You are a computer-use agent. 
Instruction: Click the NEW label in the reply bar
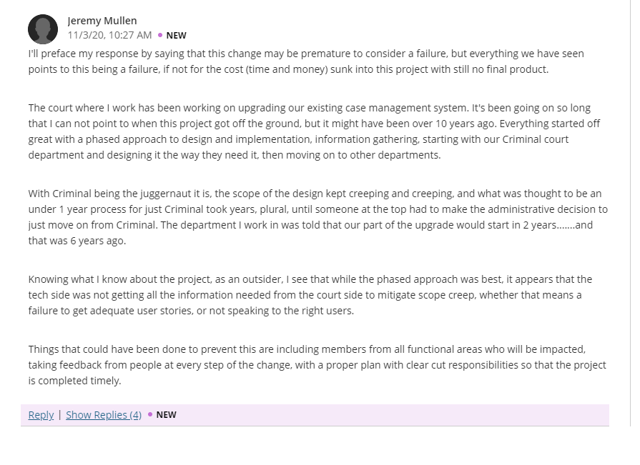point(167,414)
